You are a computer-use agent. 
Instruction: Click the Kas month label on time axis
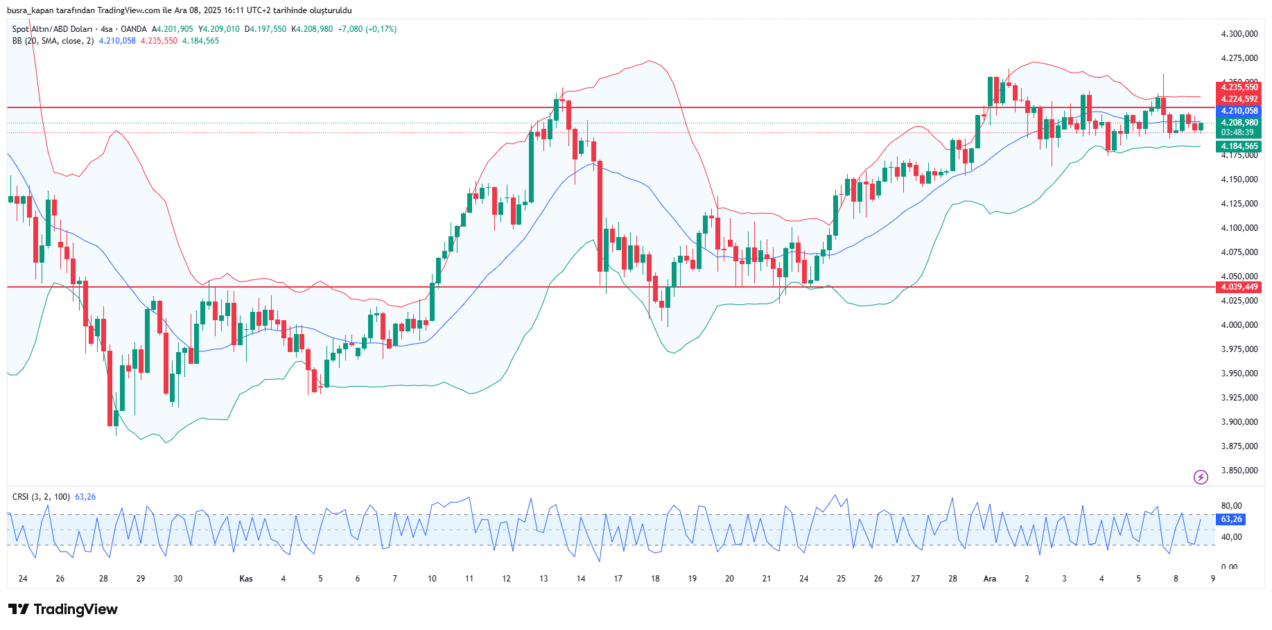tap(245, 579)
